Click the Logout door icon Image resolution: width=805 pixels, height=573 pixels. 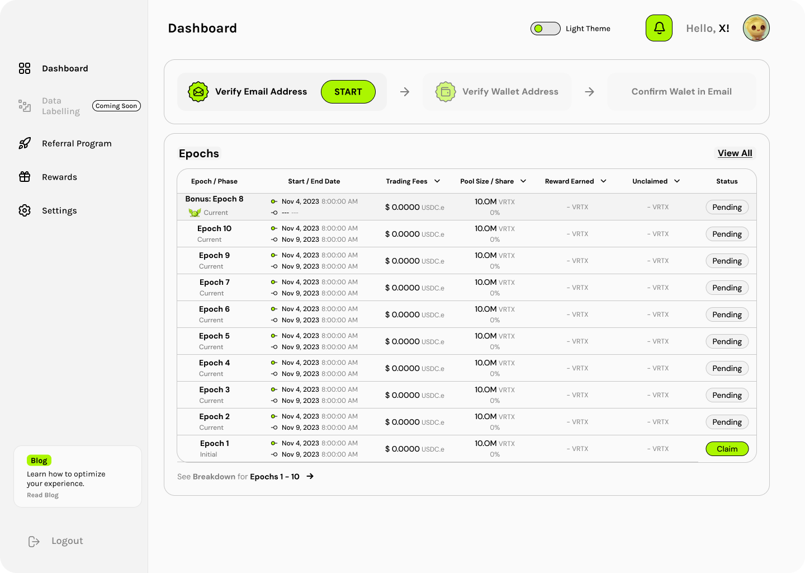coord(34,541)
